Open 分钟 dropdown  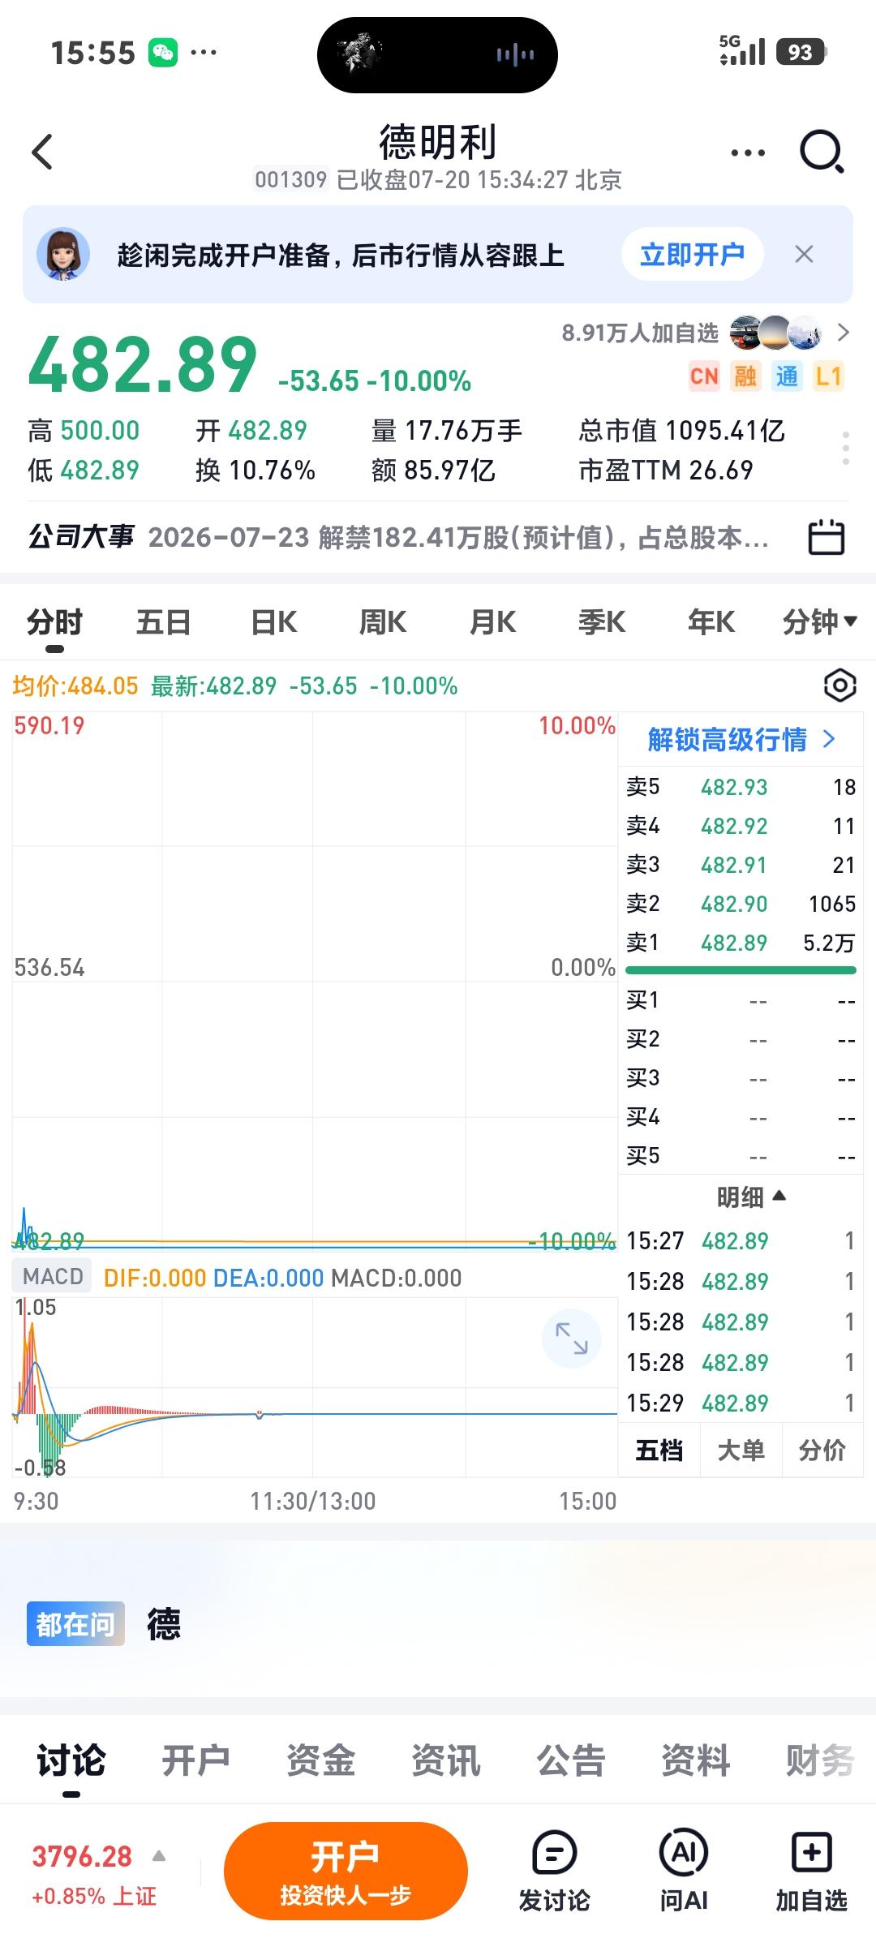coord(820,622)
